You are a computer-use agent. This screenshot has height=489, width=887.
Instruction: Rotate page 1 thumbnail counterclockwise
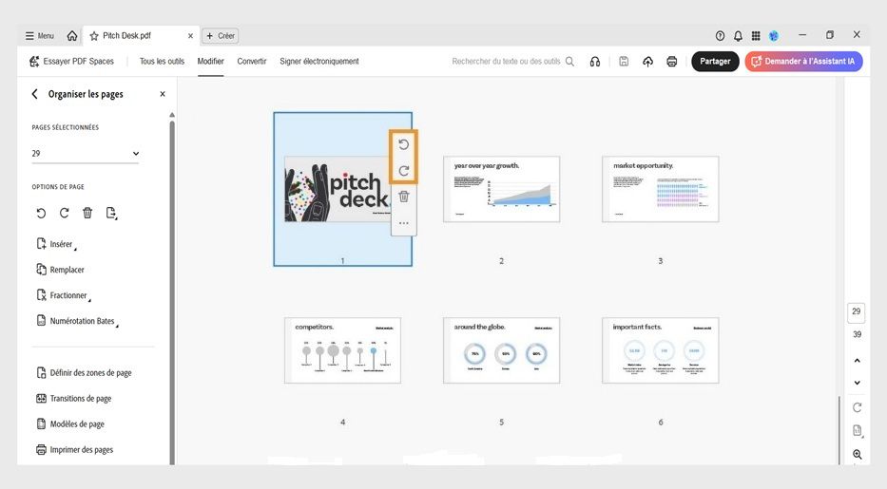click(x=403, y=144)
